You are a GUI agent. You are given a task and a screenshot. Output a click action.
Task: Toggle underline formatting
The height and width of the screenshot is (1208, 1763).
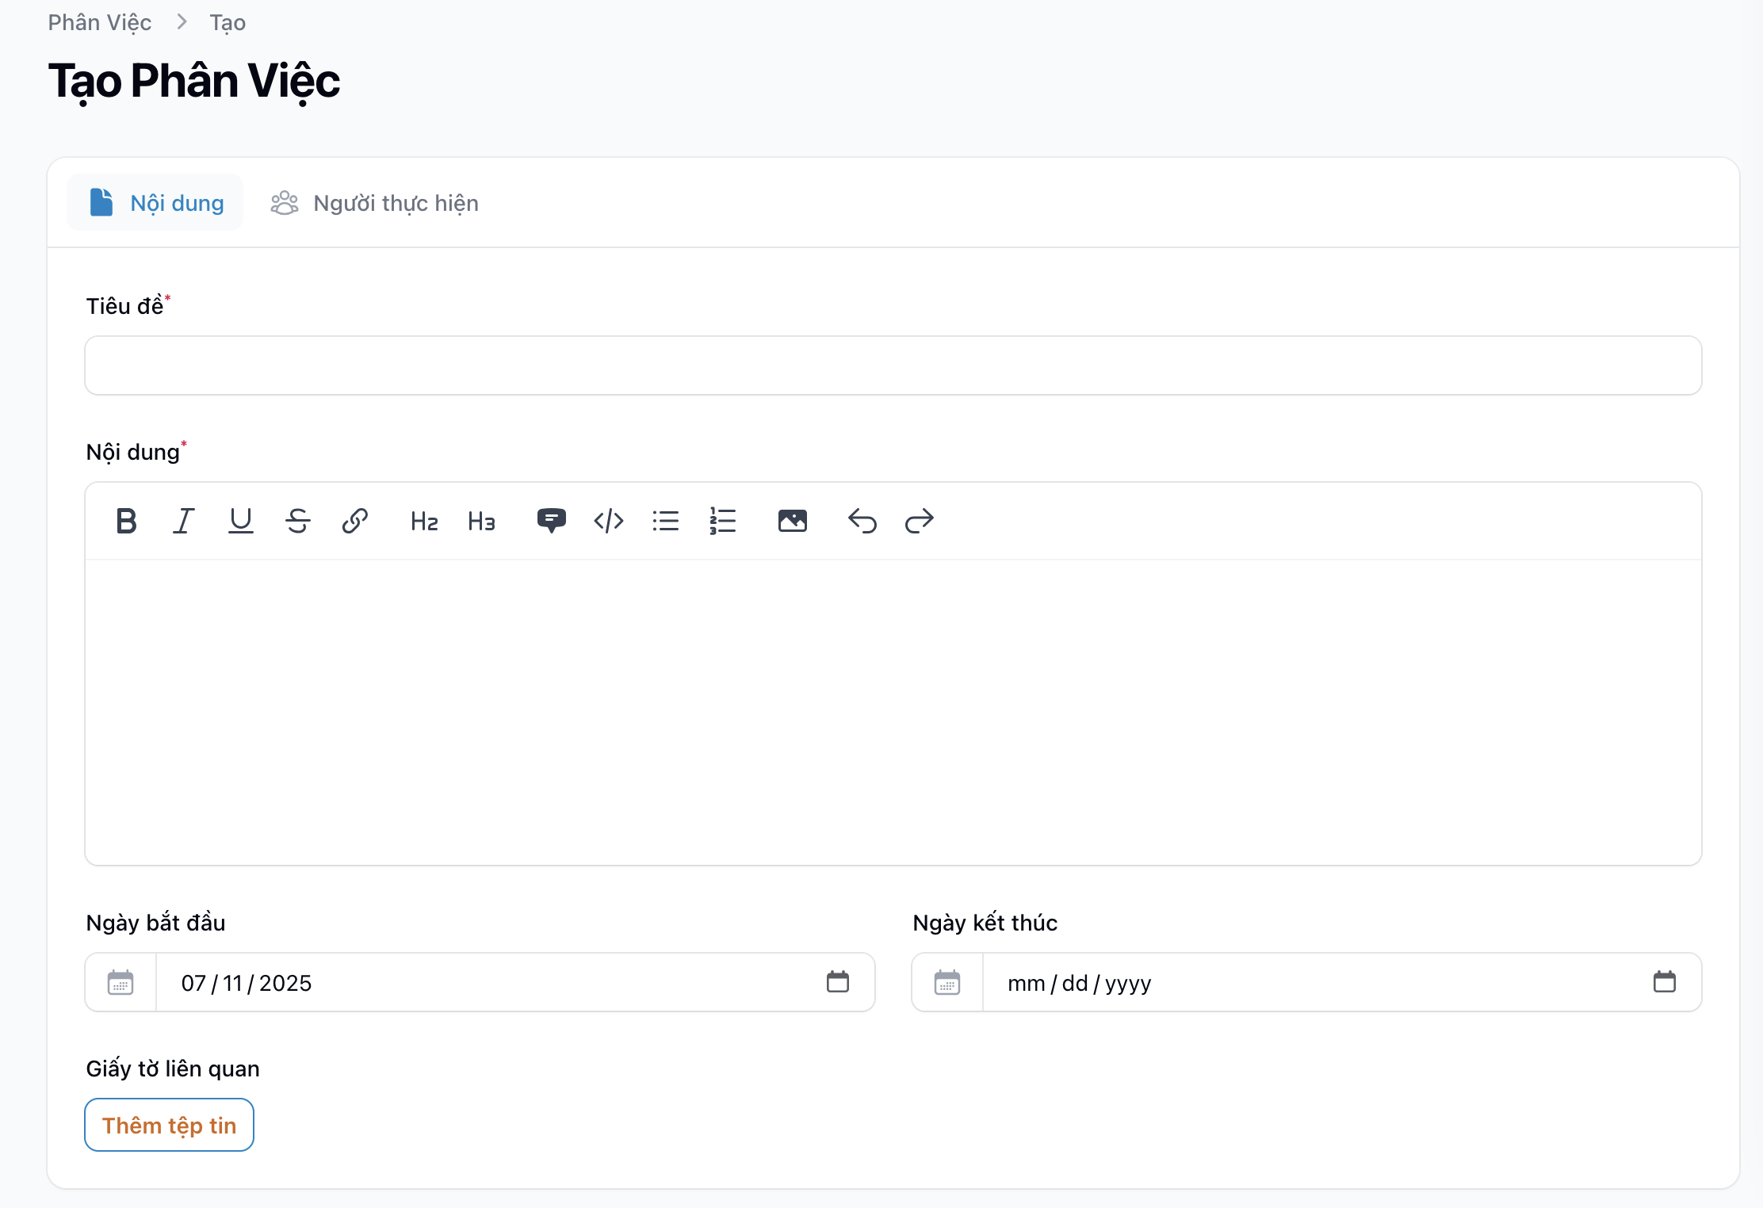coord(240,521)
